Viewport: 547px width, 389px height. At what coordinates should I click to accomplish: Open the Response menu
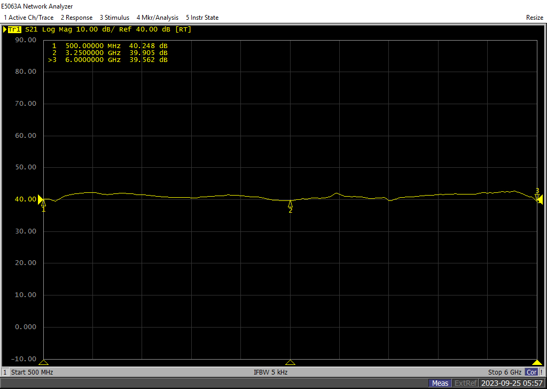point(76,18)
